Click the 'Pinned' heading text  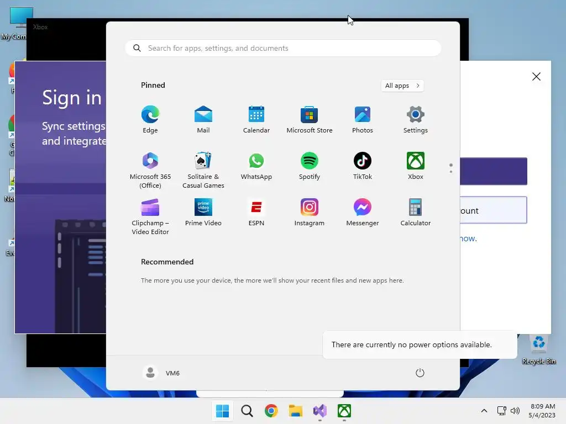(153, 85)
